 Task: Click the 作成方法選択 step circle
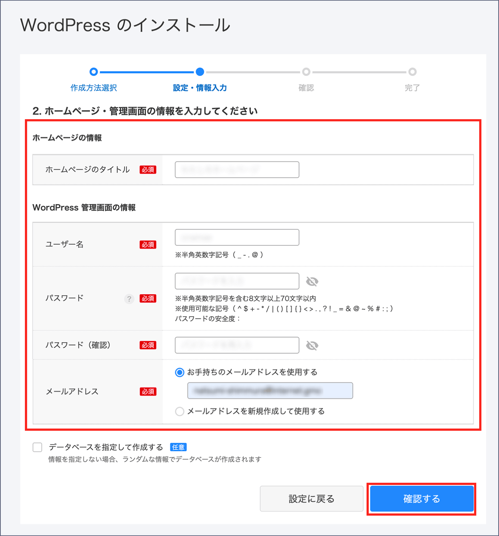[x=94, y=72]
